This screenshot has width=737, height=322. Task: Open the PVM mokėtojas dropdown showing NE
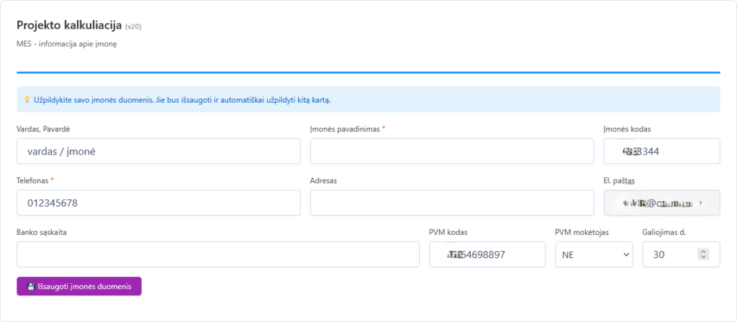[x=593, y=254]
